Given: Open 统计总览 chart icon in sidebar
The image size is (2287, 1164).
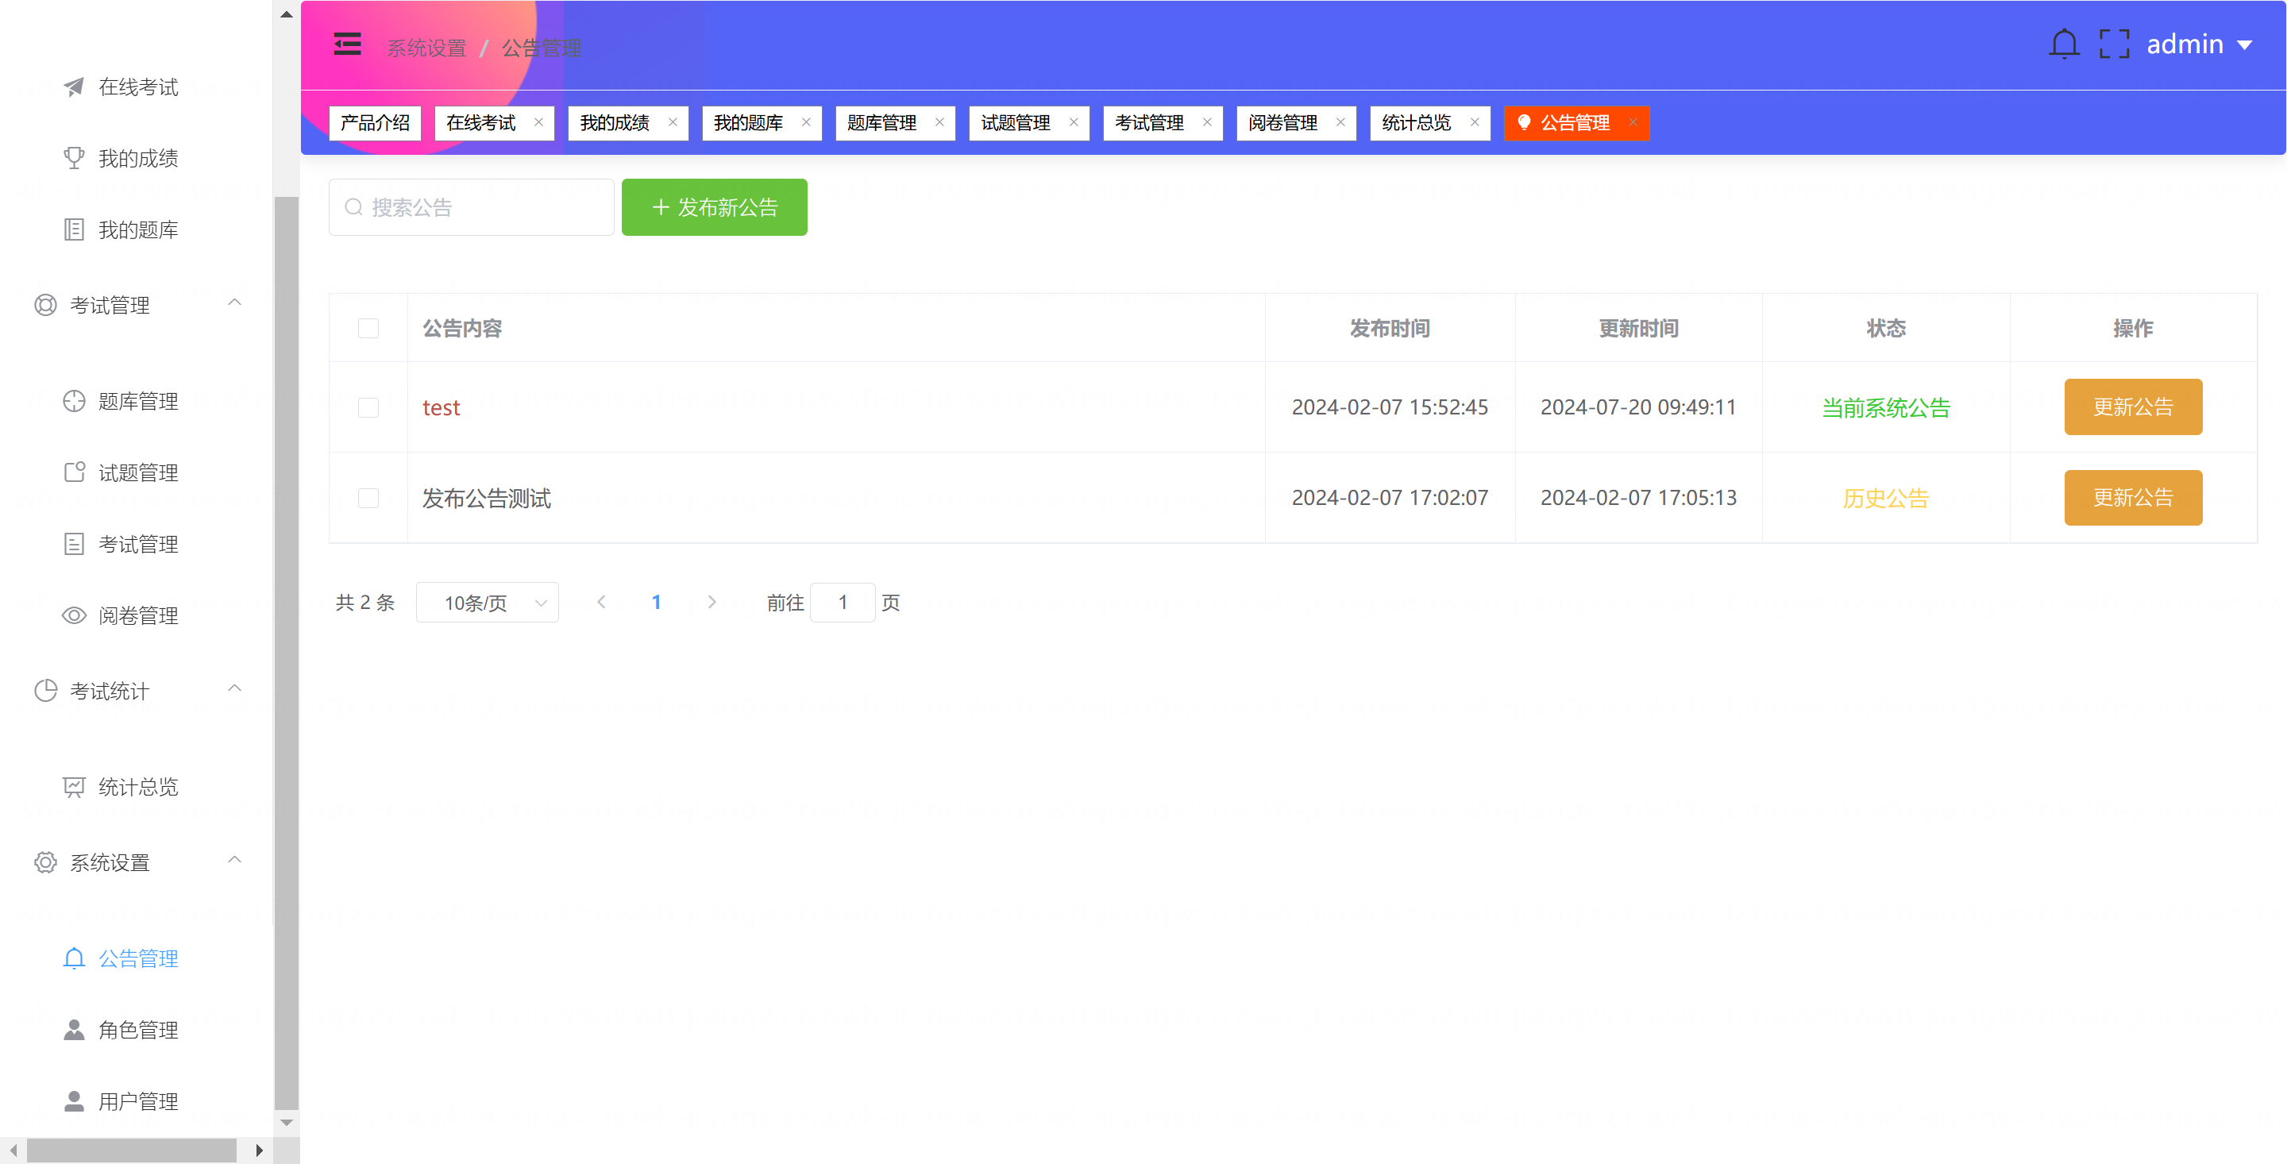Looking at the screenshot, I should (x=75, y=787).
